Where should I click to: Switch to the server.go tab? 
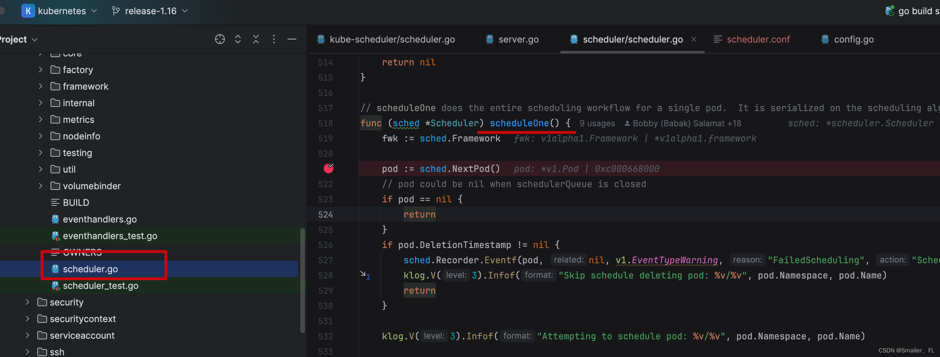(x=512, y=39)
